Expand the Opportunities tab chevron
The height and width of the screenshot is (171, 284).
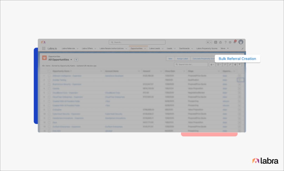pyautogui.click(x=145, y=48)
